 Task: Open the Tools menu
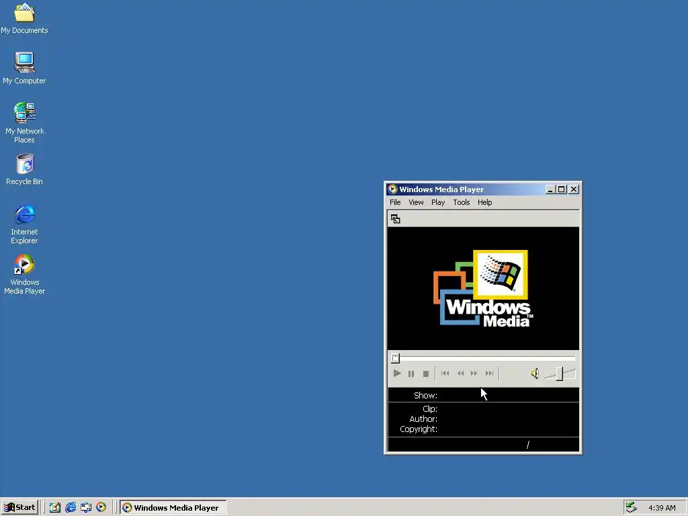click(461, 202)
